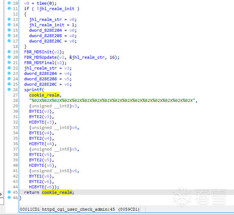This screenshot has width=234, height=215.
Task: Select (unsigned __int8)v5 cast on line 37
Action: pos(53,149)
